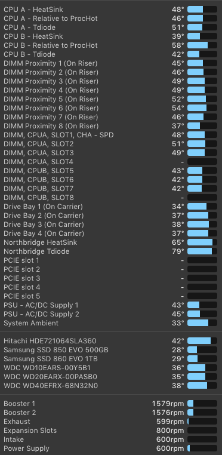The width and height of the screenshot is (222, 455).
Task: Click the Hitachi HDE721064SLA360 drive entry
Action: (111, 341)
